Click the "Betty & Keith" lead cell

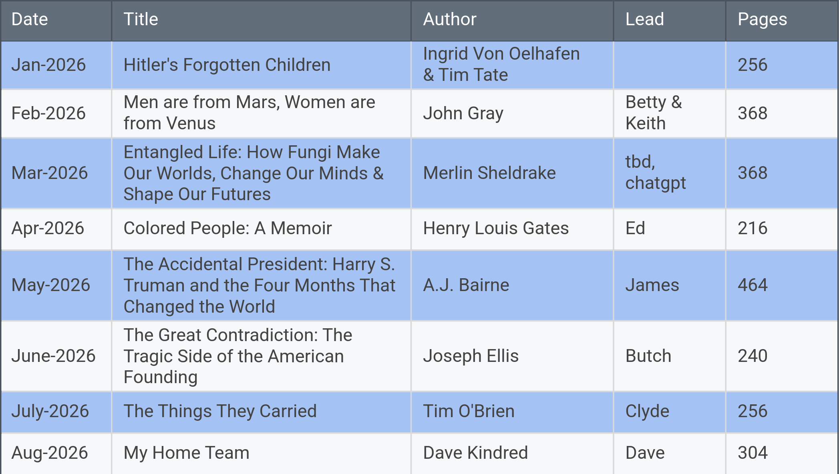click(x=654, y=113)
